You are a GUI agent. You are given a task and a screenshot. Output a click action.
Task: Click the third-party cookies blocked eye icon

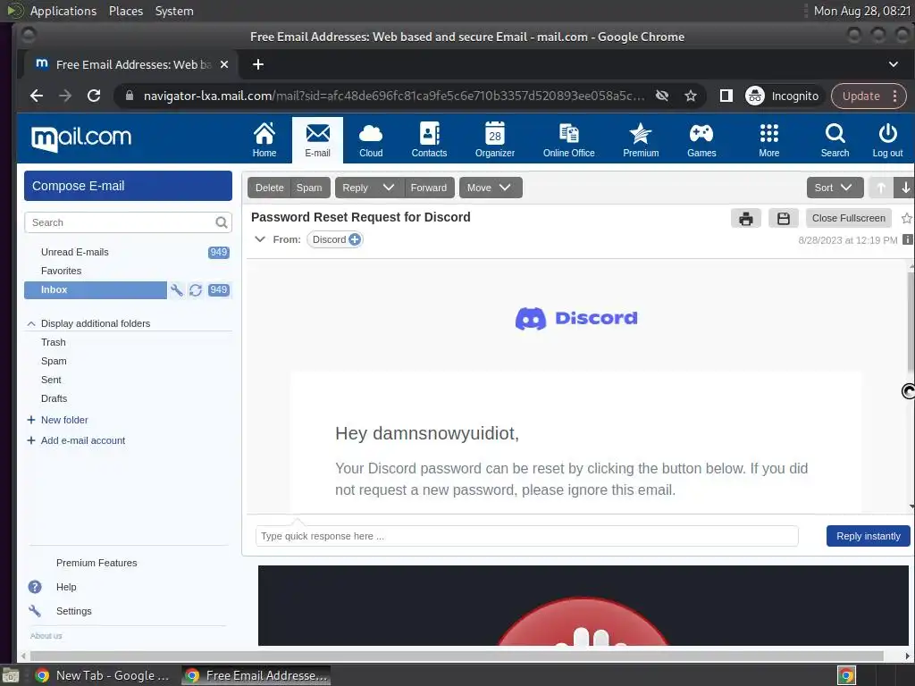[662, 96]
